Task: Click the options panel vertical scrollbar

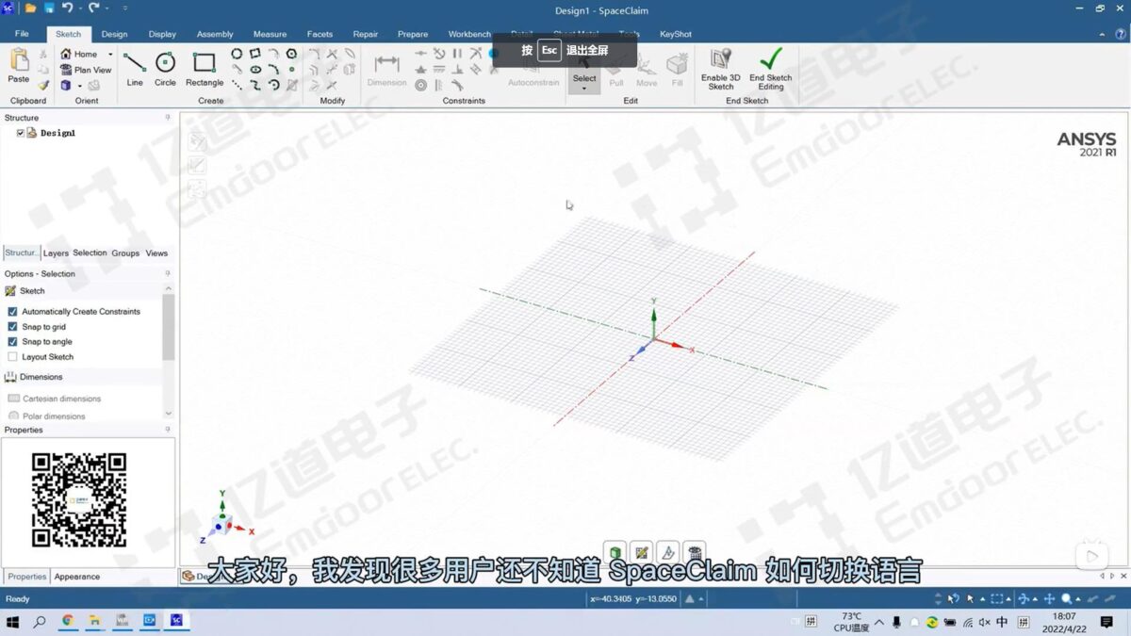Action: pyautogui.click(x=168, y=327)
